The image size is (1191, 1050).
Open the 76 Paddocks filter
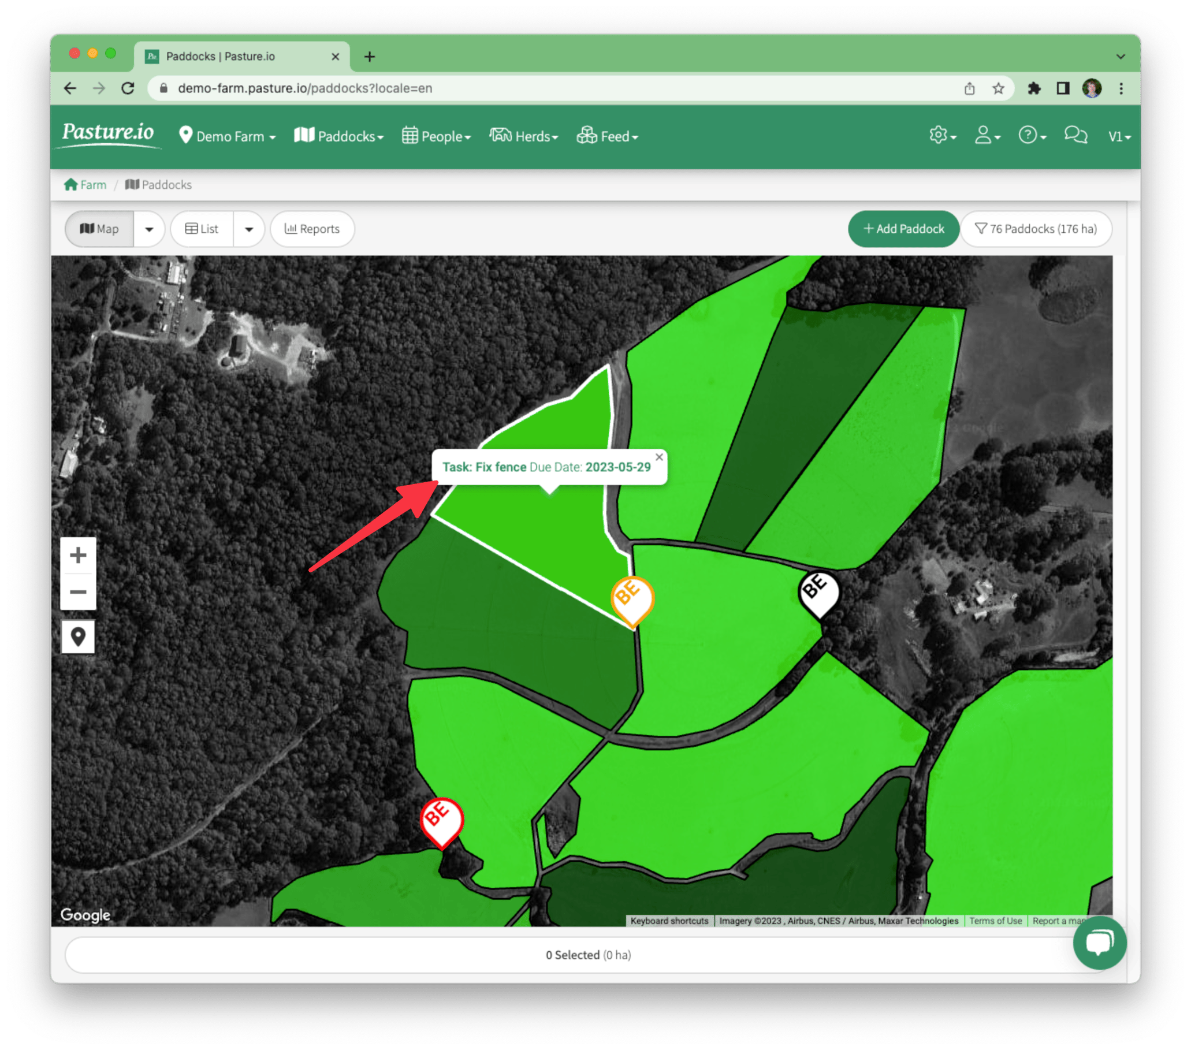pyautogui.click(x=1037, y=229)
